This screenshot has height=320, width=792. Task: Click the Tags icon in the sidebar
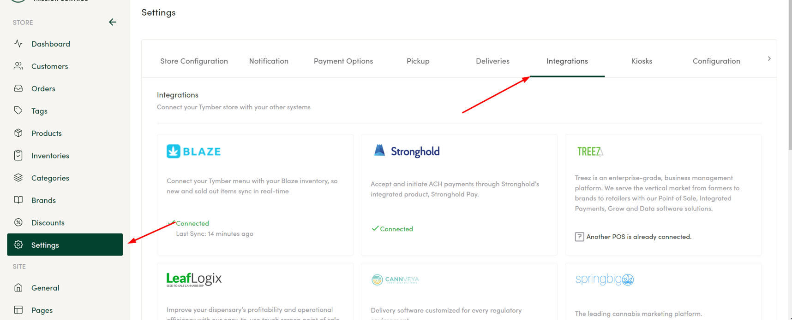18,111
